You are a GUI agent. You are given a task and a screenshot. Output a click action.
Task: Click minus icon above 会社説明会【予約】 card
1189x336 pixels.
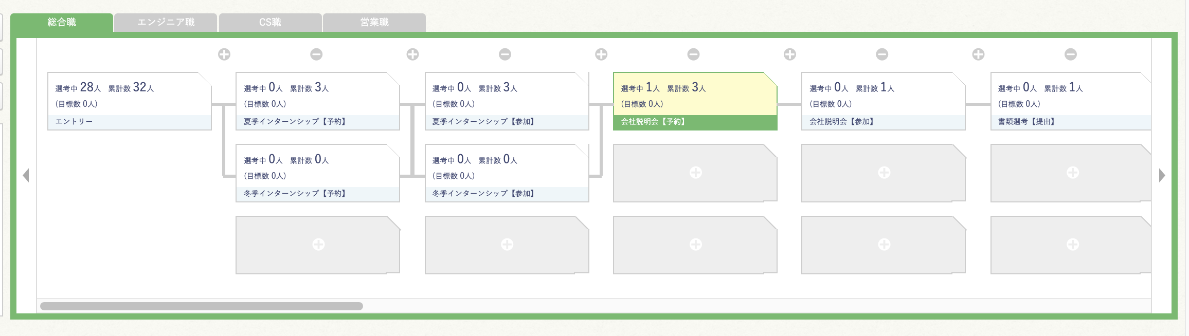click(693, 54)
